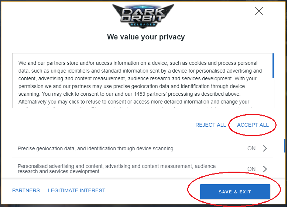
Task: Open details arrow for Precise geolocation data
Action: click(265, 148)
